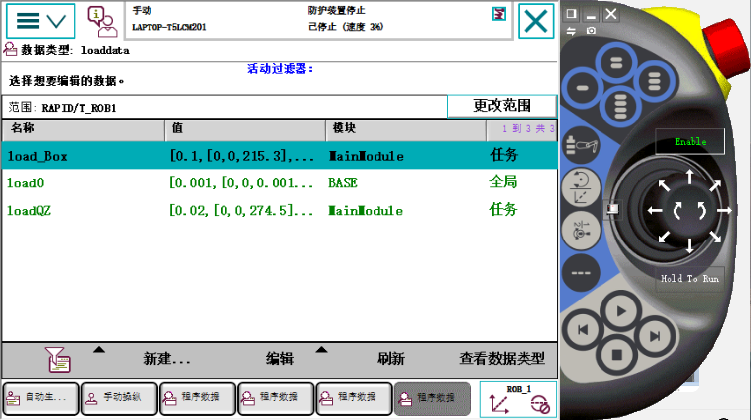Toggle axis 1-3 / 4-6 joint key

coord(581,231)
